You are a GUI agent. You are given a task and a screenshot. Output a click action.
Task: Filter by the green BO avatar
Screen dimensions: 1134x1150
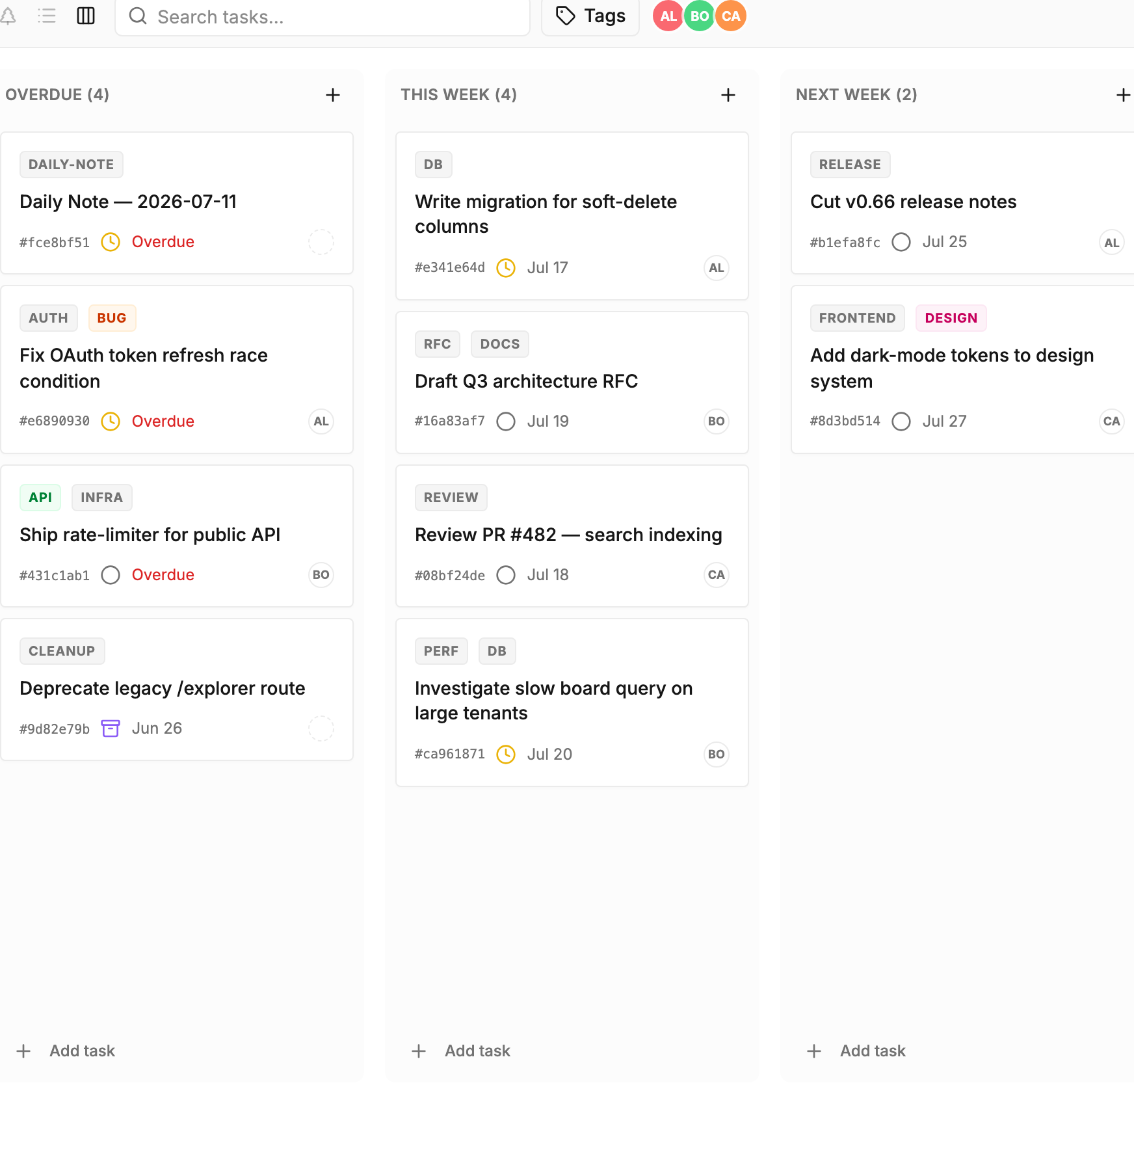click(700, 16)
